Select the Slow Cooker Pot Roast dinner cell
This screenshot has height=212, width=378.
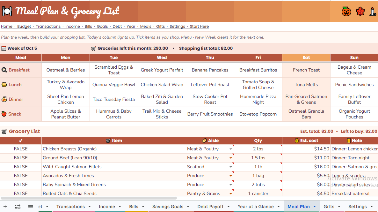tap(210, 100)
